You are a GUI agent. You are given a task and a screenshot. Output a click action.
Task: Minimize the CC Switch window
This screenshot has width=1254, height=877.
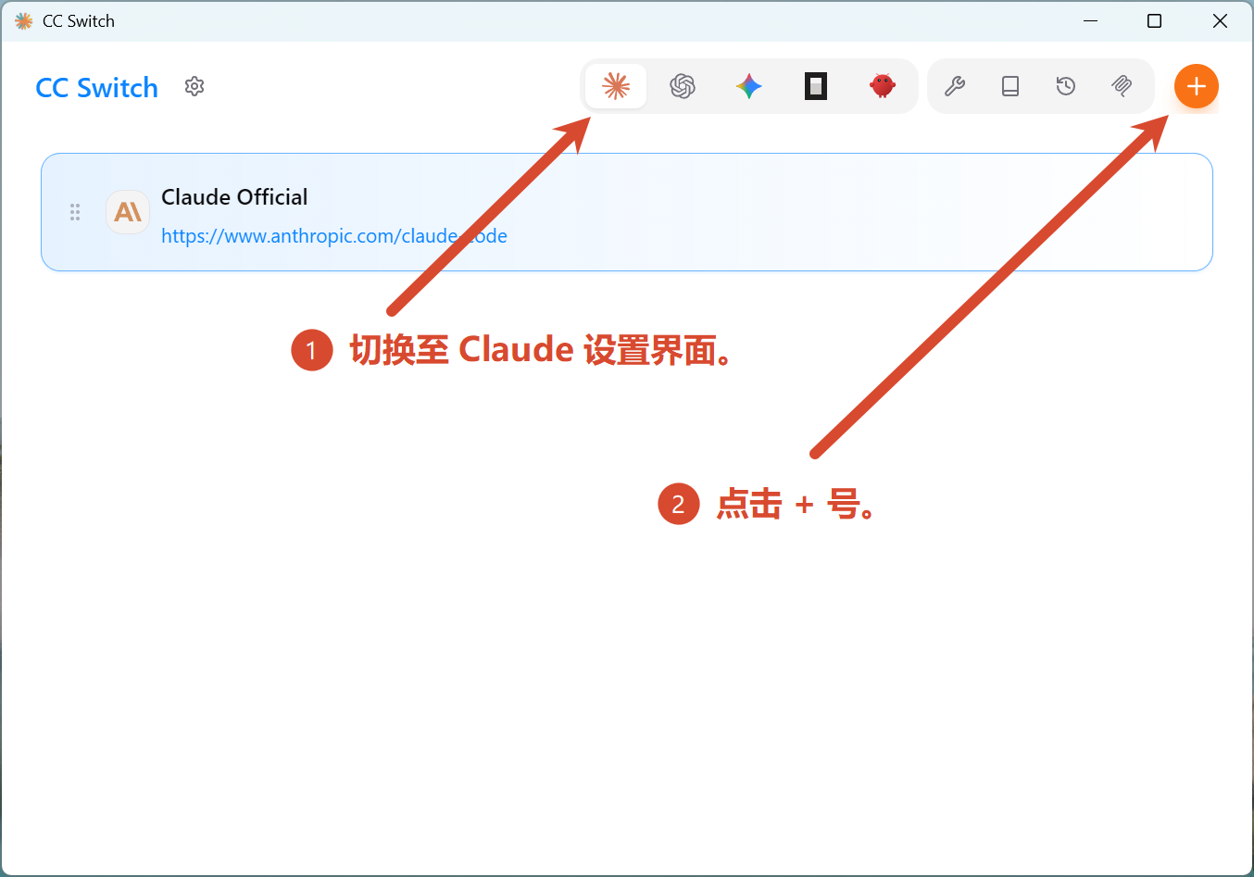[x=1091, y=20]
